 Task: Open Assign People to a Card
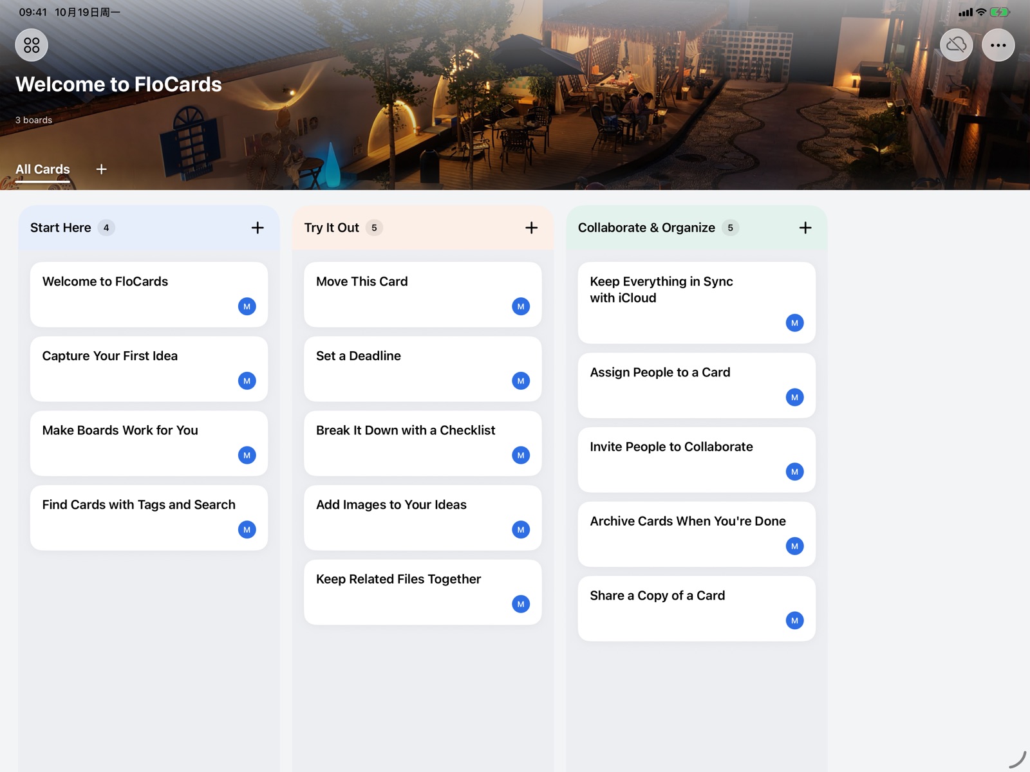coord(697,385)
